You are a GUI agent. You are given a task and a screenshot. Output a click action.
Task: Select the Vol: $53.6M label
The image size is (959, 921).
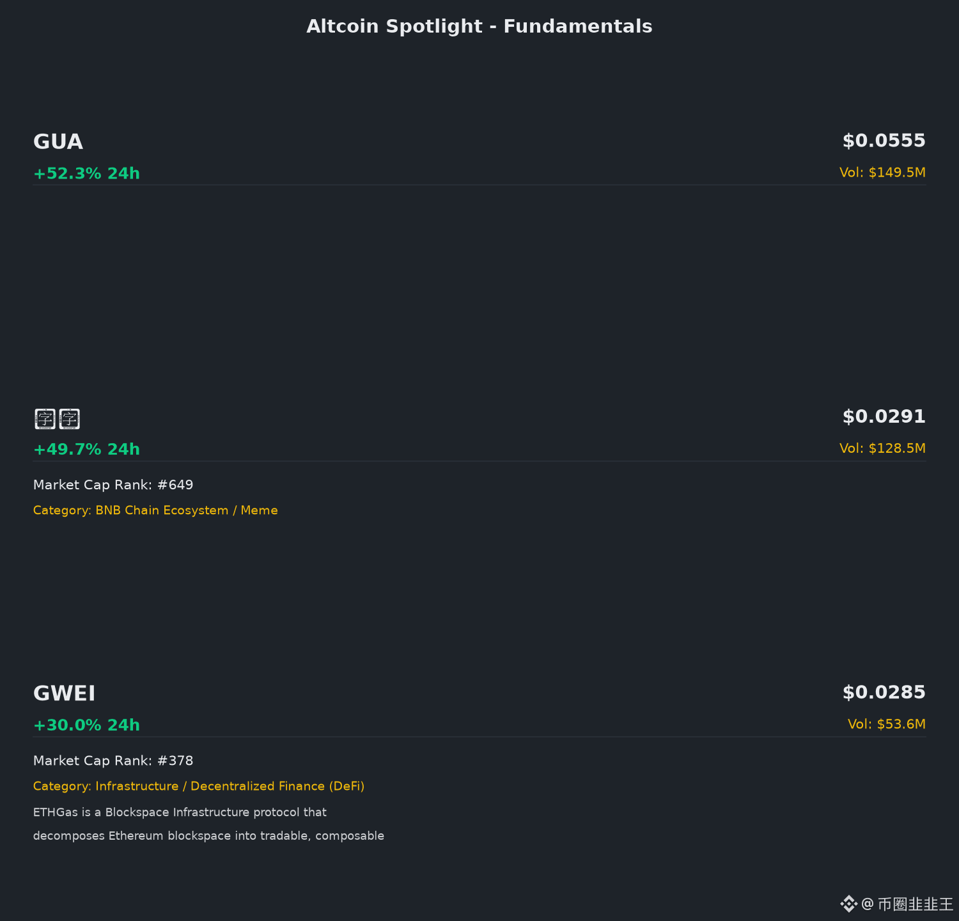(887, 724)
